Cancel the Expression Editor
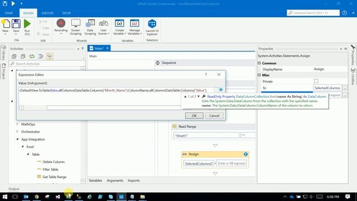Viewport: 357px width, 201px height. pos(214,116)
